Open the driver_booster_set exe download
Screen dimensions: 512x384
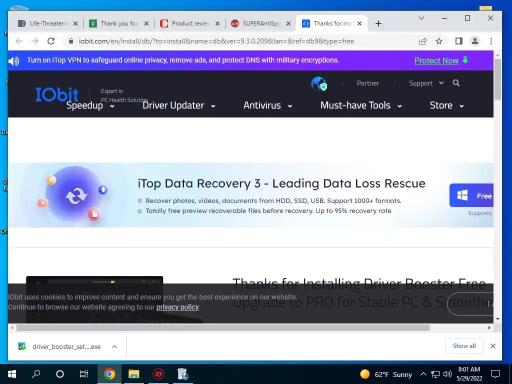[x=66, y=347]
